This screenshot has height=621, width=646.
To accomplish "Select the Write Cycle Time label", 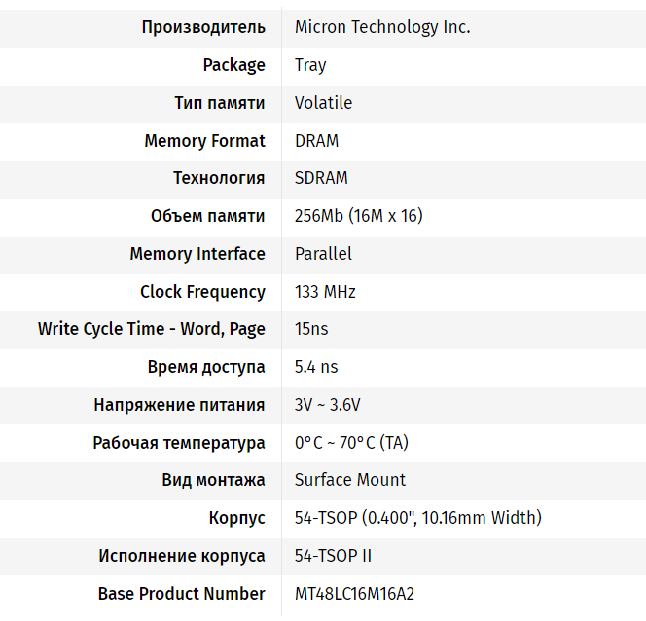I will 152,329.
